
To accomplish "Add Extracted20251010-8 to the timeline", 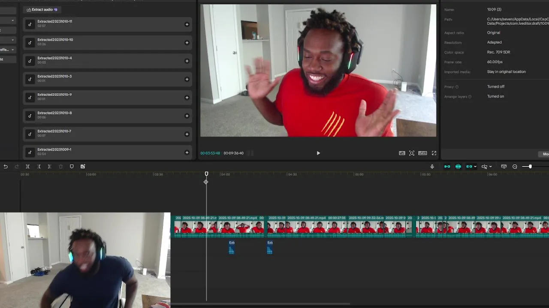I will (187, 116).
